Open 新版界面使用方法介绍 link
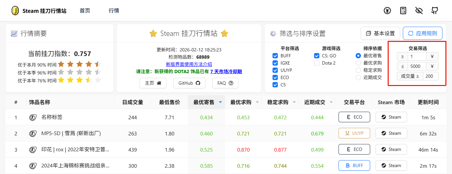The height and width of the screenshot is (174, 452). 189,64
